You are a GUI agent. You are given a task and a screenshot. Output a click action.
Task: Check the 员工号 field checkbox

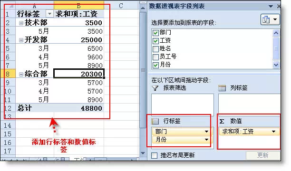coord(155,57)
